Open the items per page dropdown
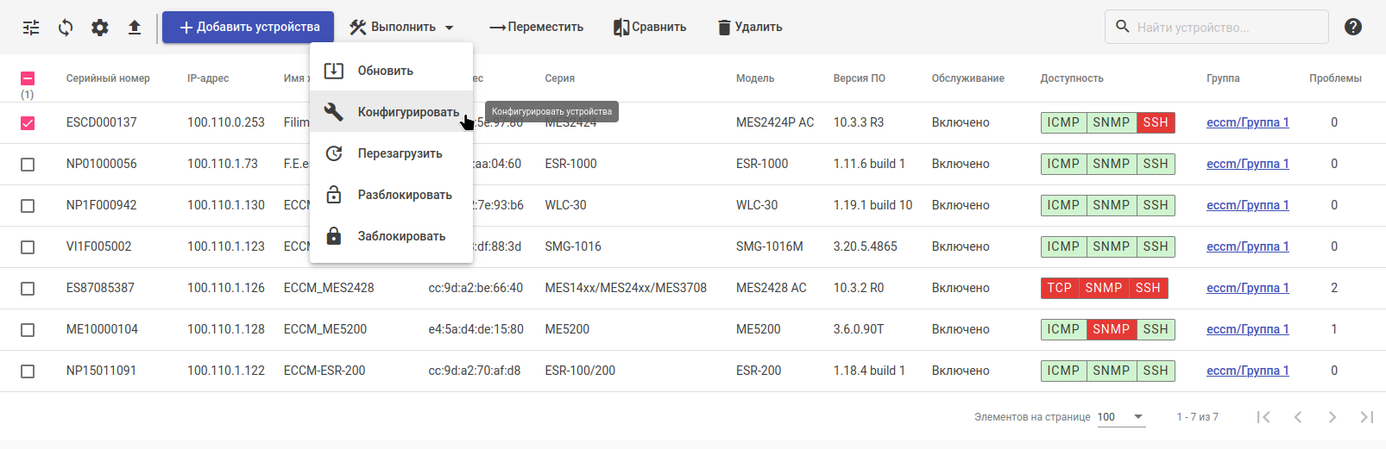1386x449 pixels. click(1121, 417)
